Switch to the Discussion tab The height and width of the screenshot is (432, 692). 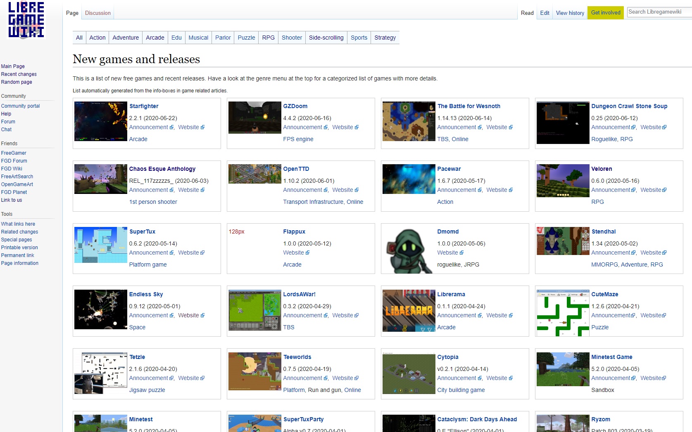click(x=98, y=13)
